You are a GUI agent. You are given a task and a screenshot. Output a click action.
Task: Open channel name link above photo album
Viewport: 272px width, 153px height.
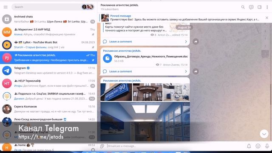coord(122,81)
